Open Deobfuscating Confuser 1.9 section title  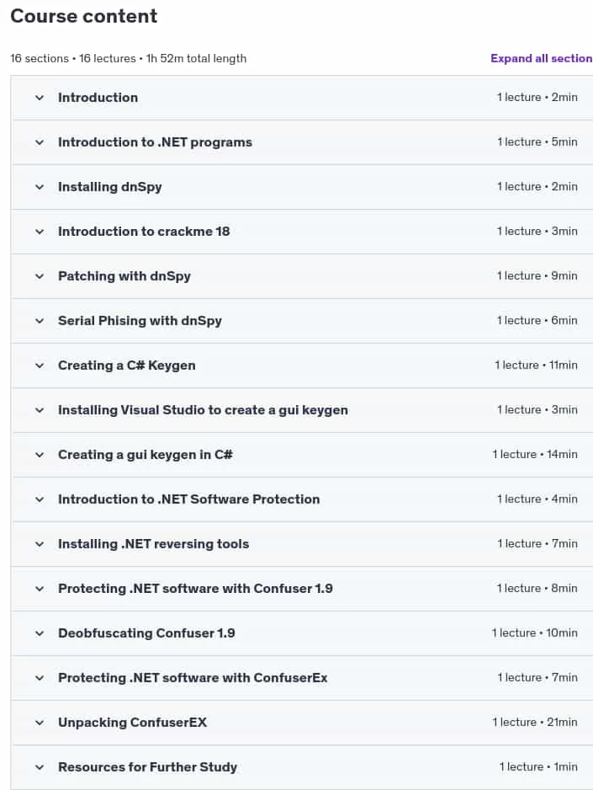146,633
